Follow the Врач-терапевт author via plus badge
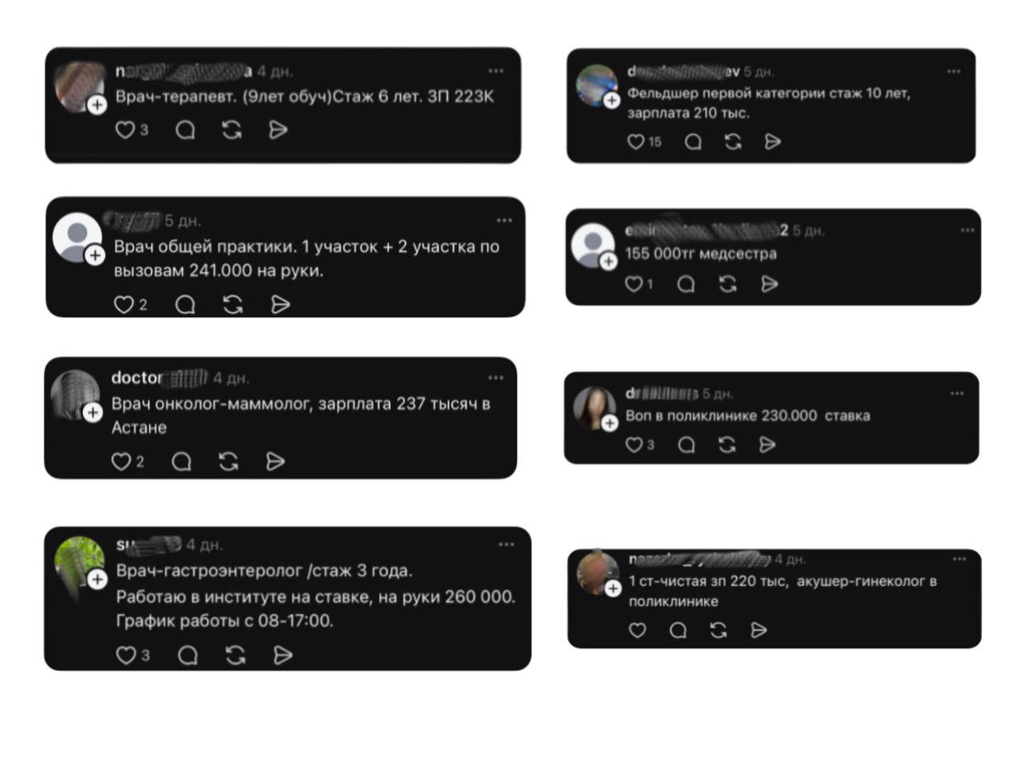The image size is (1029, 771). [x=97, y=104]
